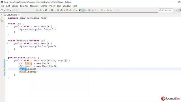Click the Back navigation arrow icon
This screenshot has width=181, height=102.
[111, 10]
